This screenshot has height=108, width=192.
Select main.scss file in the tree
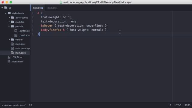(x=21, y=53)
